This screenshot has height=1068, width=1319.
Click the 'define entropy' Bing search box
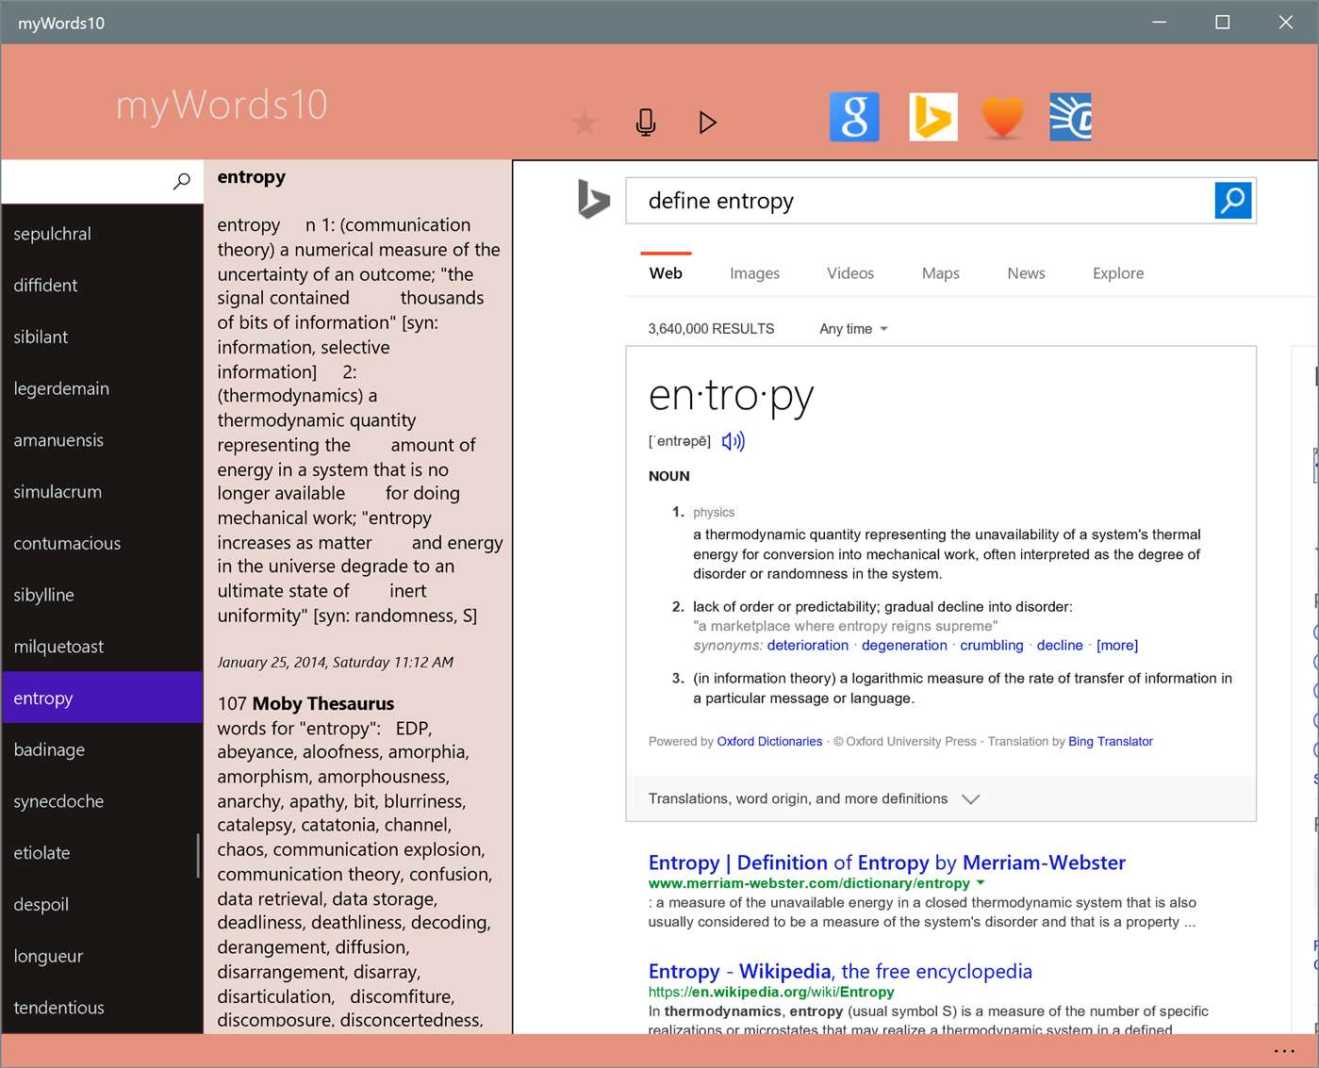(x=919, y=201)
